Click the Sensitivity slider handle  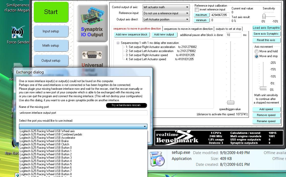264,16
